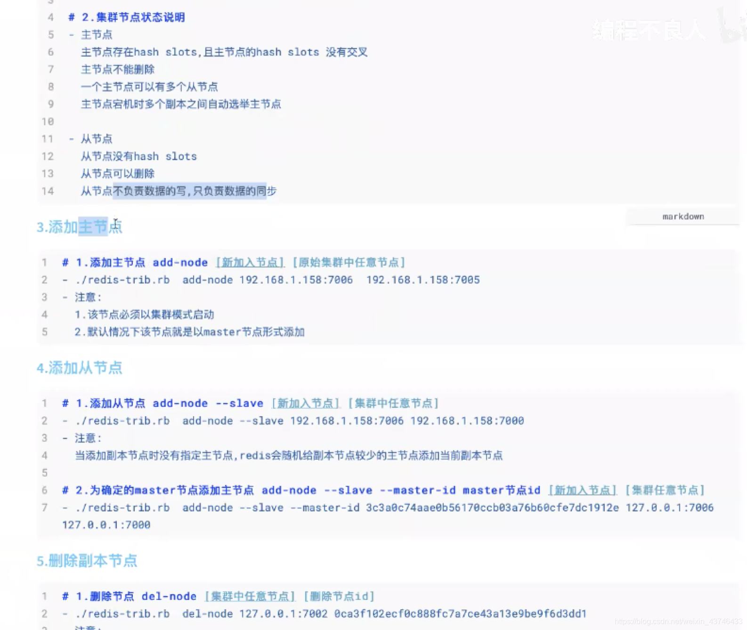
Task: Click text [删除节点id]
Action: click(x=339, y=596)
